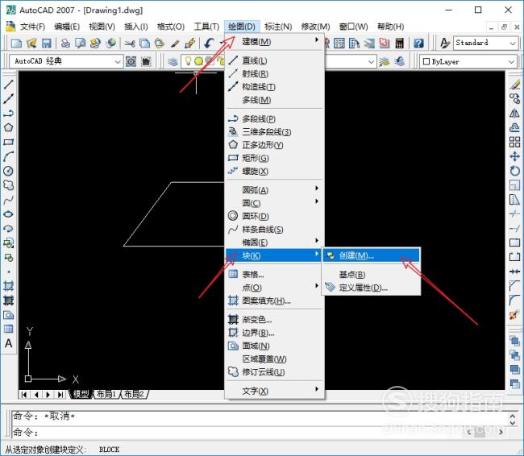Open the calculator icon in toolbar
This screenshot has height=456, width=524.
(399, 43)
